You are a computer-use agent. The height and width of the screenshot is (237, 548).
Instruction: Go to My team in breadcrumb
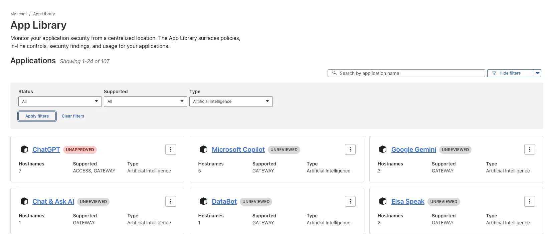[18, 14]
